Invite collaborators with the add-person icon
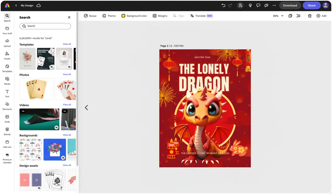 (x=240, y=6)
